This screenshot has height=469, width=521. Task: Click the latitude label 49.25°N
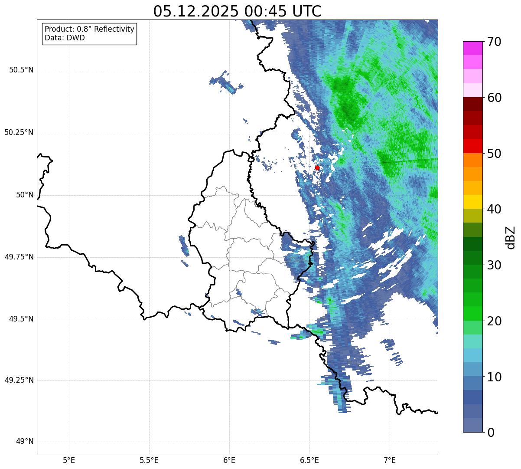tap(19, 380)
